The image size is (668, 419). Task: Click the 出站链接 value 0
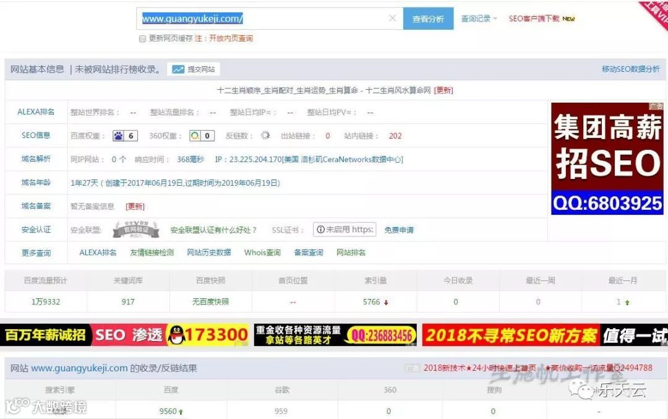coord(328,136)
